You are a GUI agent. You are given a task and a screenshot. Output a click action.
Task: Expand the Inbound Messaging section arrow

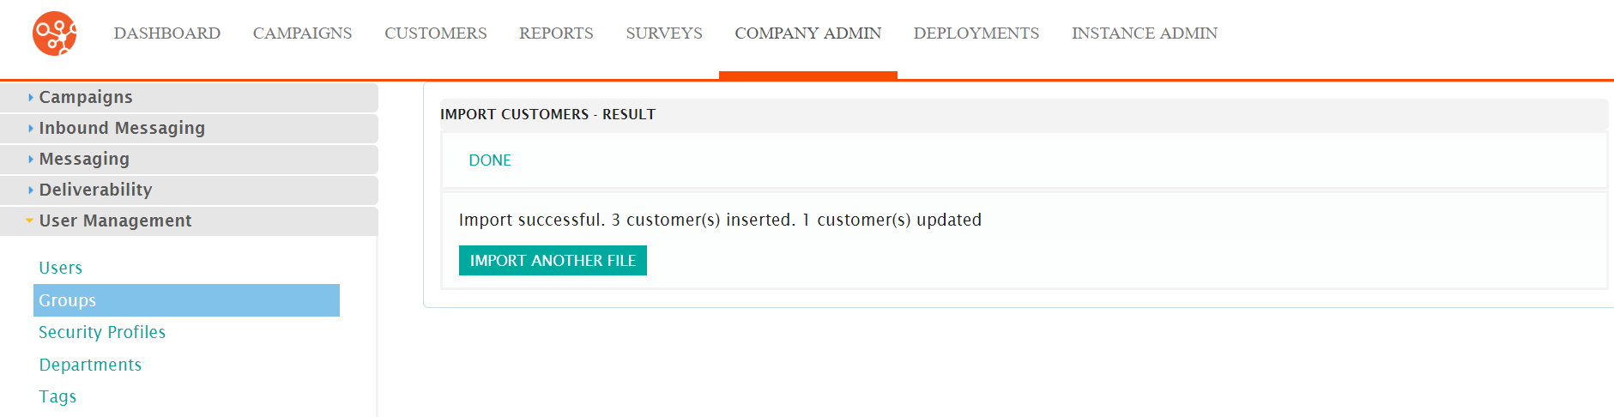click(31, 129)
